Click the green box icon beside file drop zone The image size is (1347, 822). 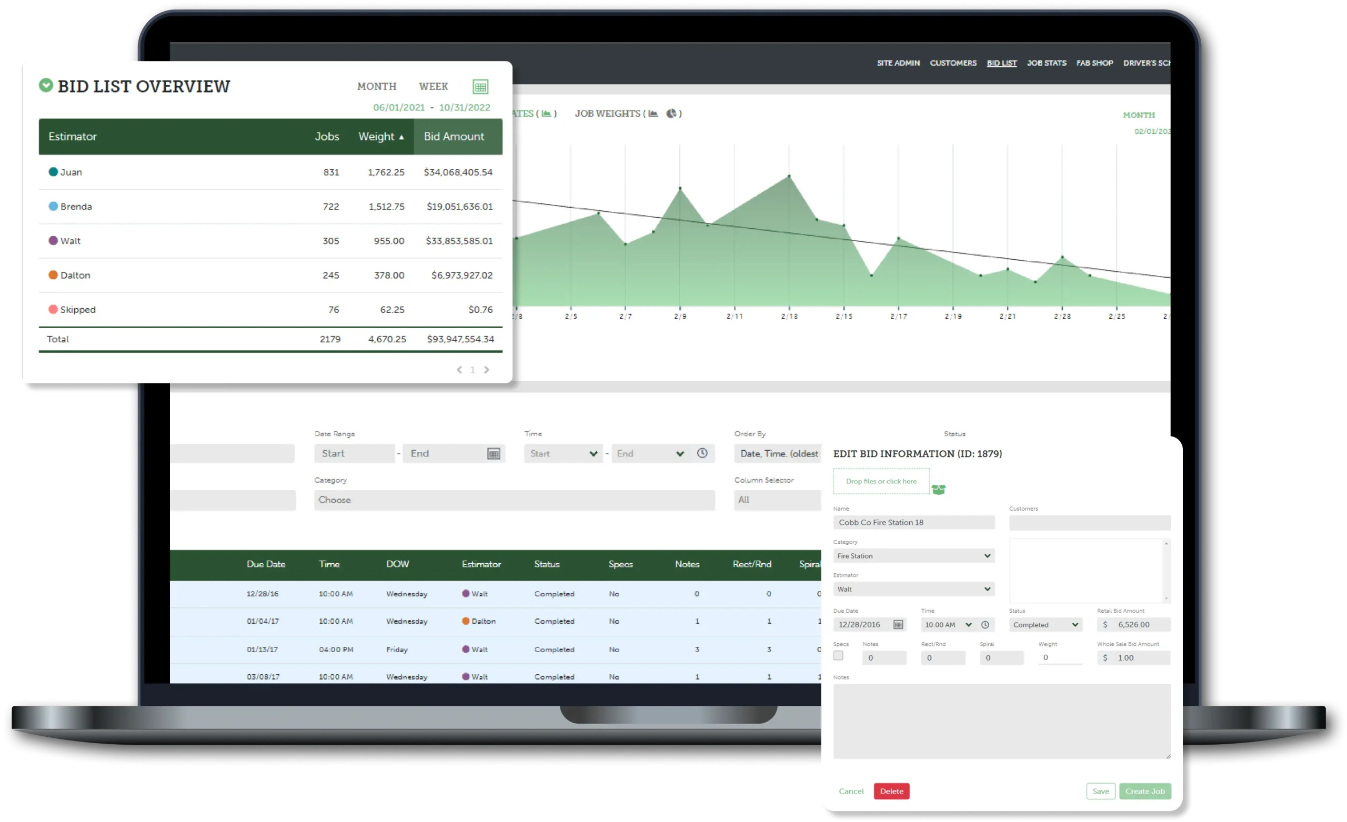[939, 489]
